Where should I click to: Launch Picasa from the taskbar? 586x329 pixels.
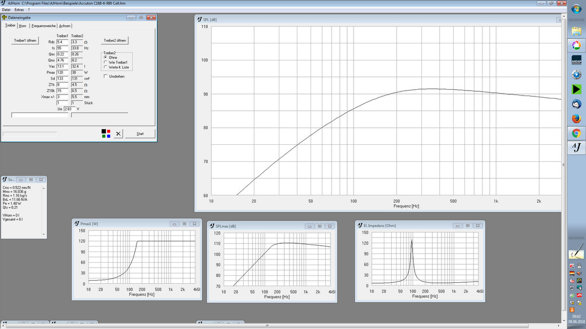576,45
